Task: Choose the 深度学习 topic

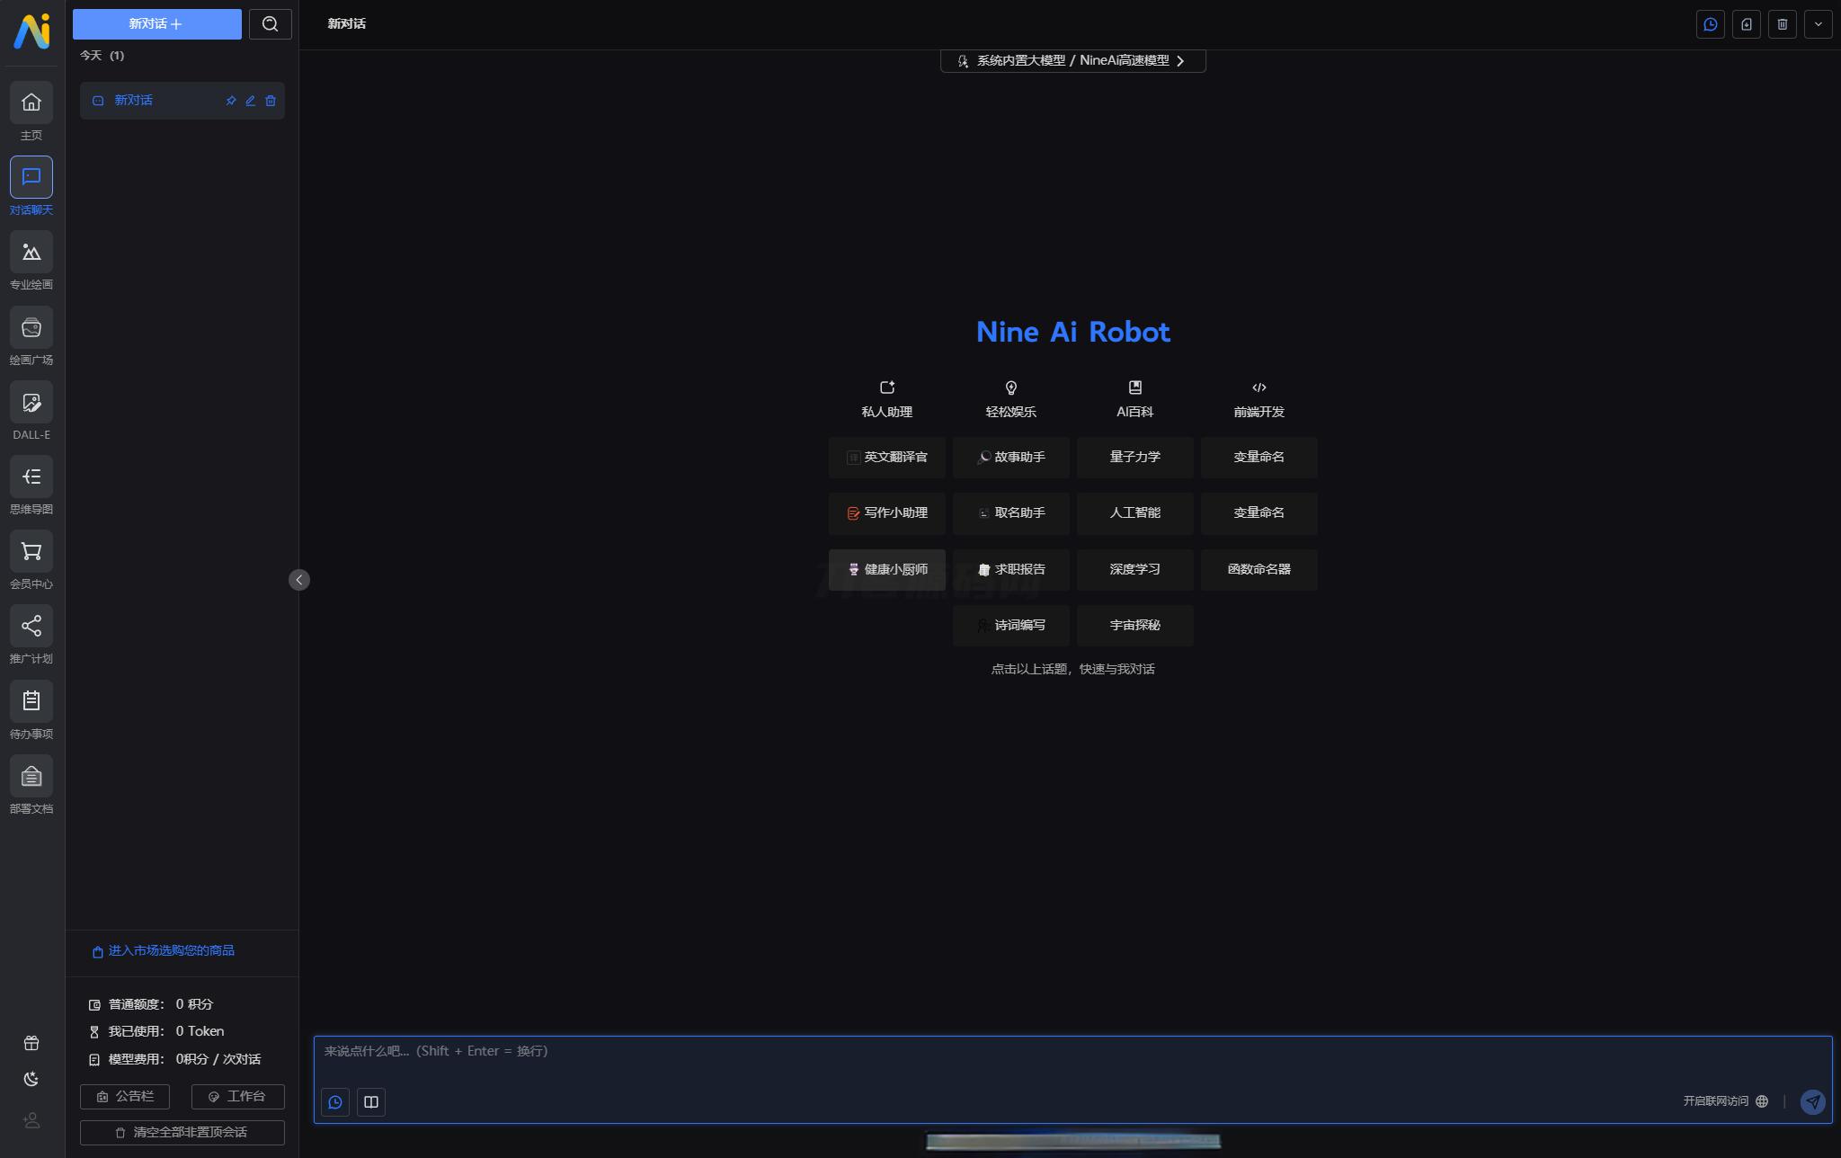Action: coord(1135,570)
